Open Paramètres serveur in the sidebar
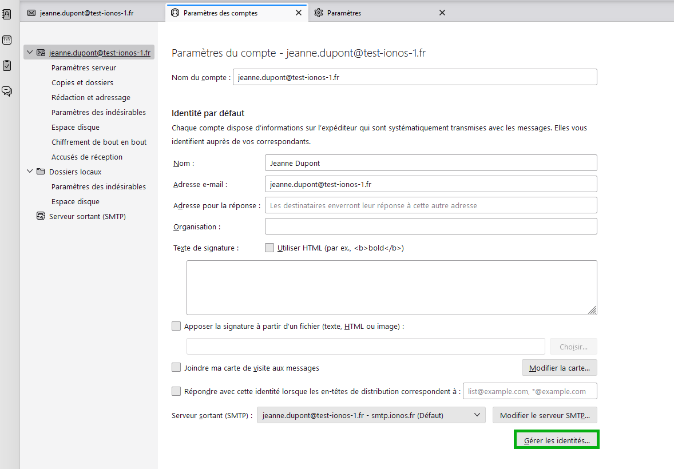 point(84,68)
